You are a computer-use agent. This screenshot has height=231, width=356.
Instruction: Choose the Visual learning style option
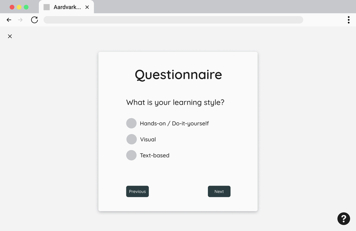pyautogui.click(x=131, y=139)
